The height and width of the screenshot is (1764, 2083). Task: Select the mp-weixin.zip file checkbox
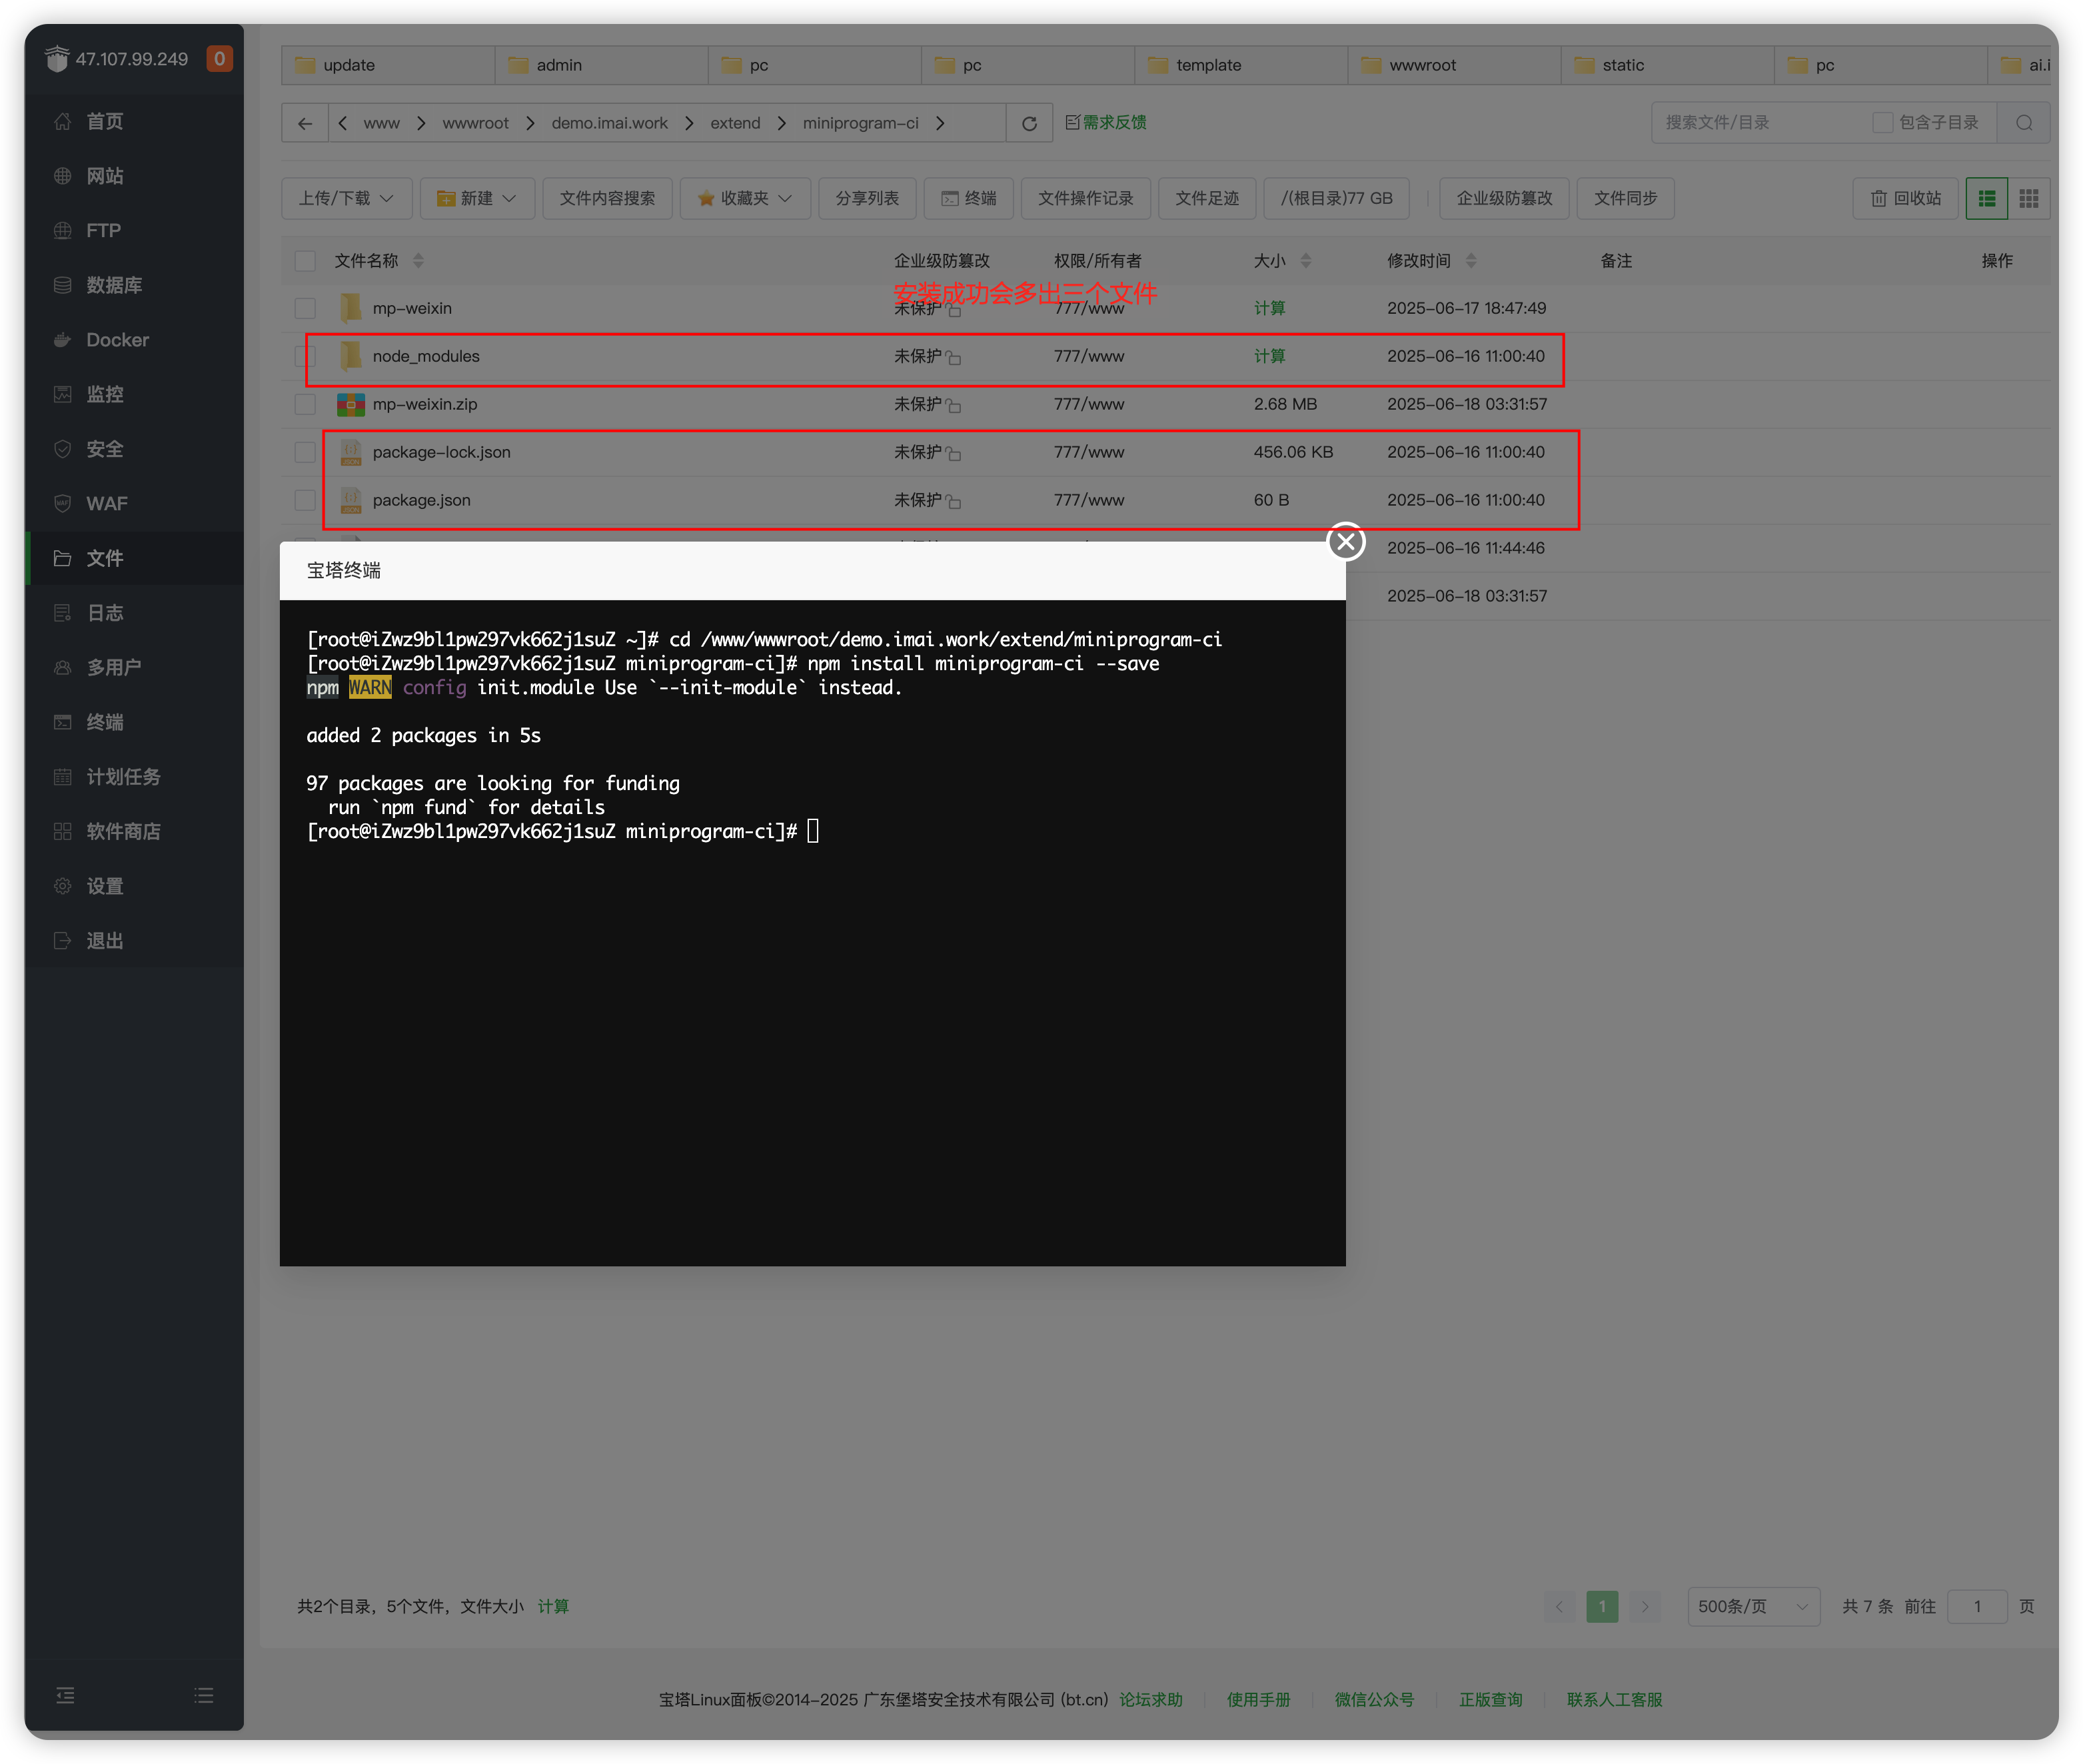(x=305, y=404)
